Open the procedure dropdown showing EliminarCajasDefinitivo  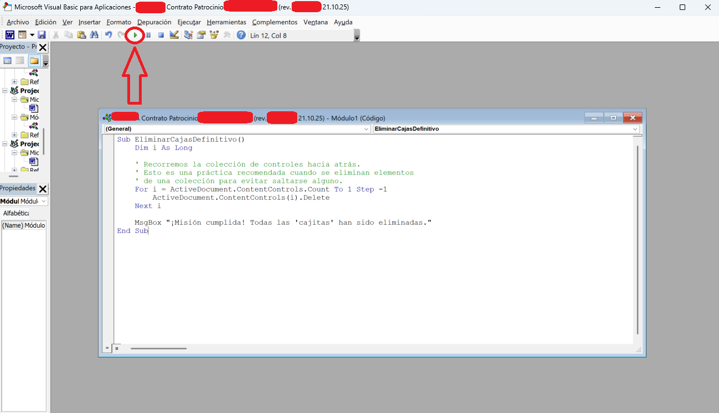(x=636, y=128)
